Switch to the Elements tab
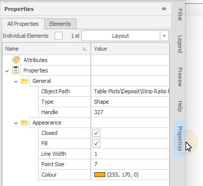 (60, 24)
